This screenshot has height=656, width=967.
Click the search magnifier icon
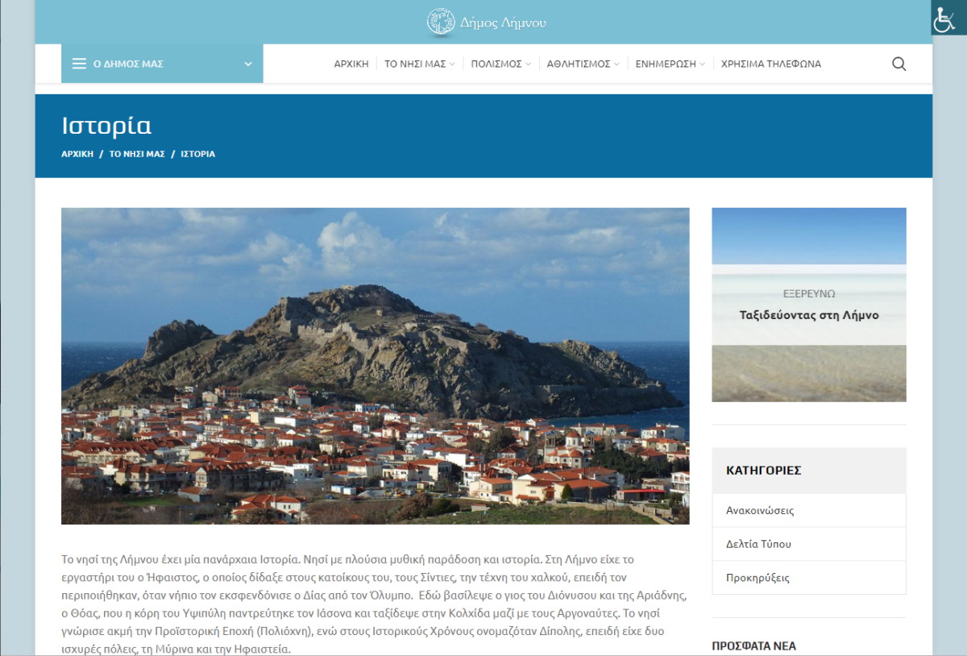click(x=899, y=64)
